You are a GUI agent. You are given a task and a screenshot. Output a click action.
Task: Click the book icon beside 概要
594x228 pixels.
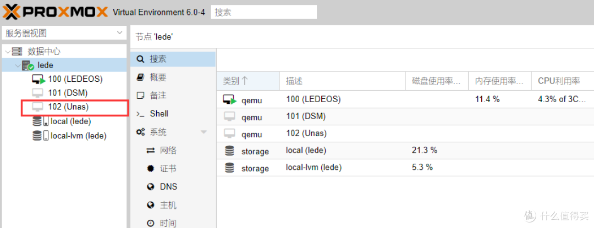click(140, 77)
